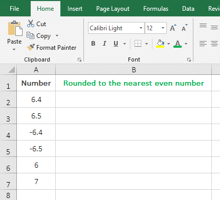Switch to the Page Layout tab

(x=113, y=9)
